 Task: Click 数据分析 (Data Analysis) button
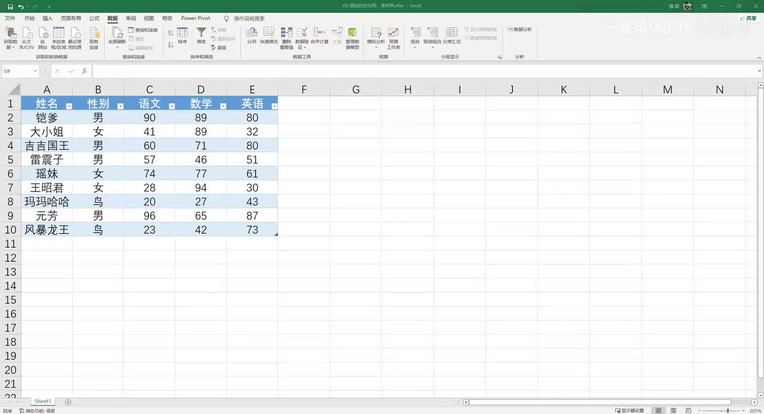coord(519,29)
